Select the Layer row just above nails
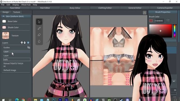 tap(16, 56)
